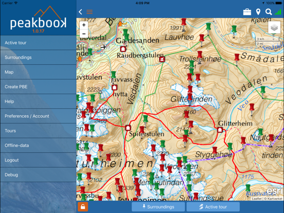Toggle the orange hamburger menu icon
This screenshot has width=284, height=213.
[90, 12]
